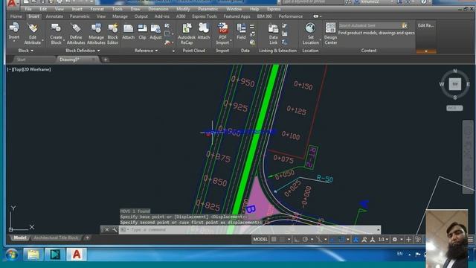
Task: Open Windows Start menu
Action: 12,255
